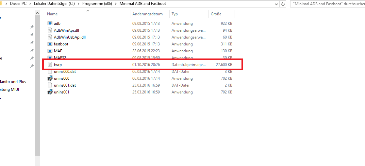Sort by the Größe column header
This screenshot has height=166, width=365.
pyautogui.click(x=216, y=14)
